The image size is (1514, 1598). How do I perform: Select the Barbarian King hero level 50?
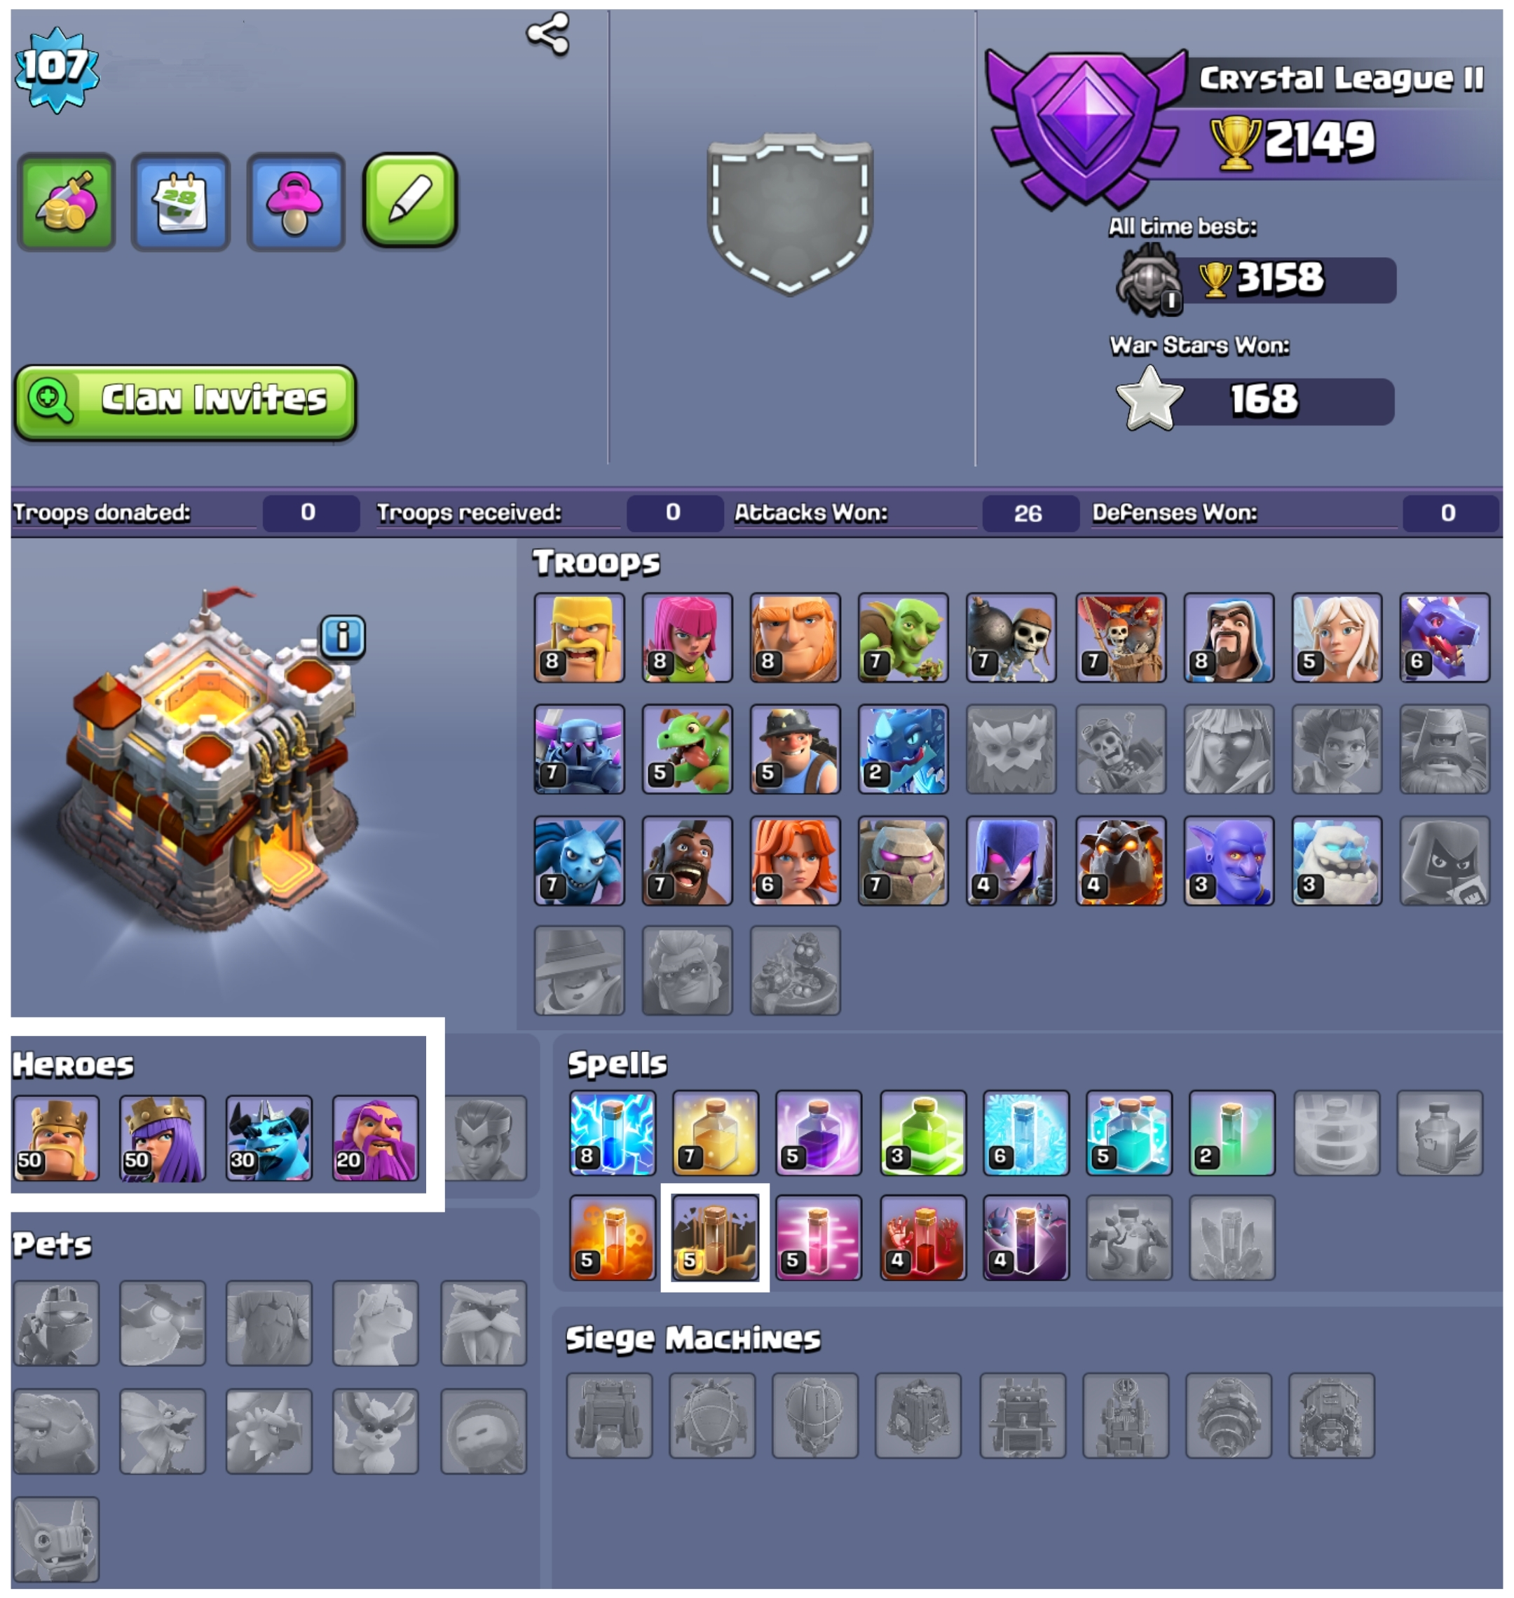pos(55,1138)
